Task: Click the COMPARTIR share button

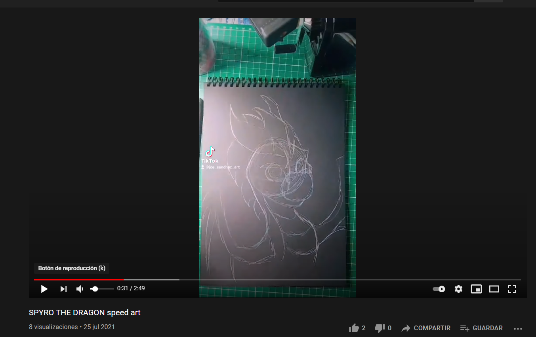Action: point(426,328)
